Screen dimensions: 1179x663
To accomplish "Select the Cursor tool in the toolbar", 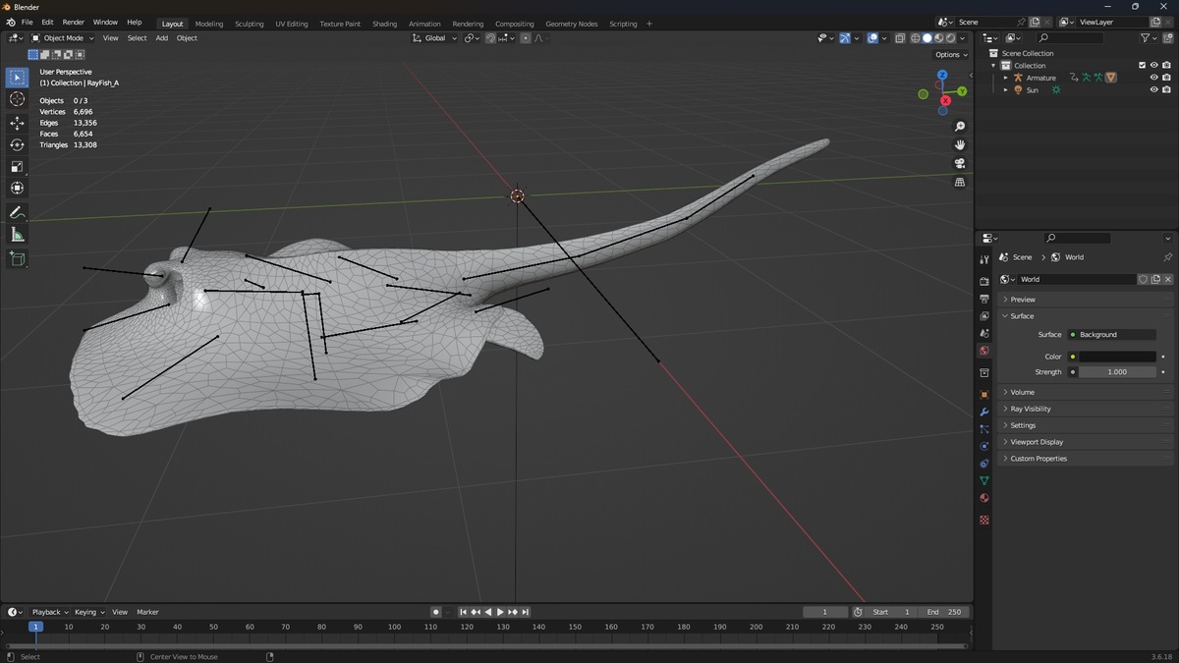I will click(x=17, y=99).
